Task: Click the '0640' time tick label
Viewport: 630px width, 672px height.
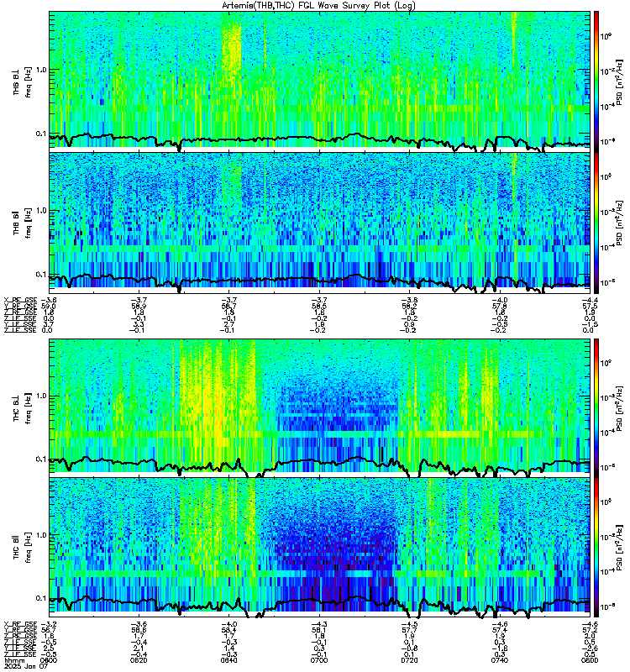Action: coord(228,660)
